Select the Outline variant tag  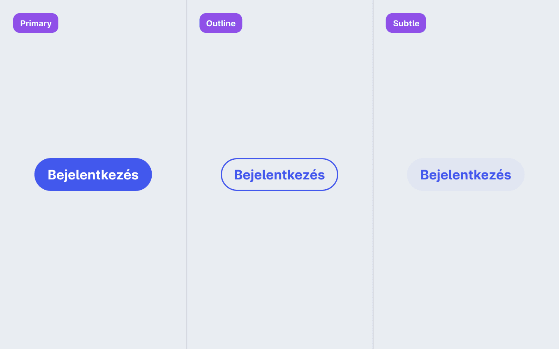pos(221,23)
